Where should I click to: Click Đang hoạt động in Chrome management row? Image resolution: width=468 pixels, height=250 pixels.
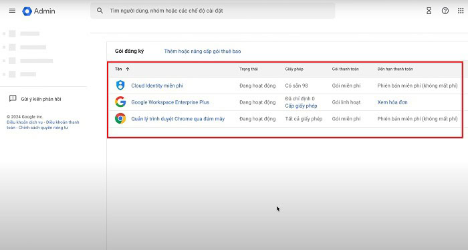click(257, 119)
